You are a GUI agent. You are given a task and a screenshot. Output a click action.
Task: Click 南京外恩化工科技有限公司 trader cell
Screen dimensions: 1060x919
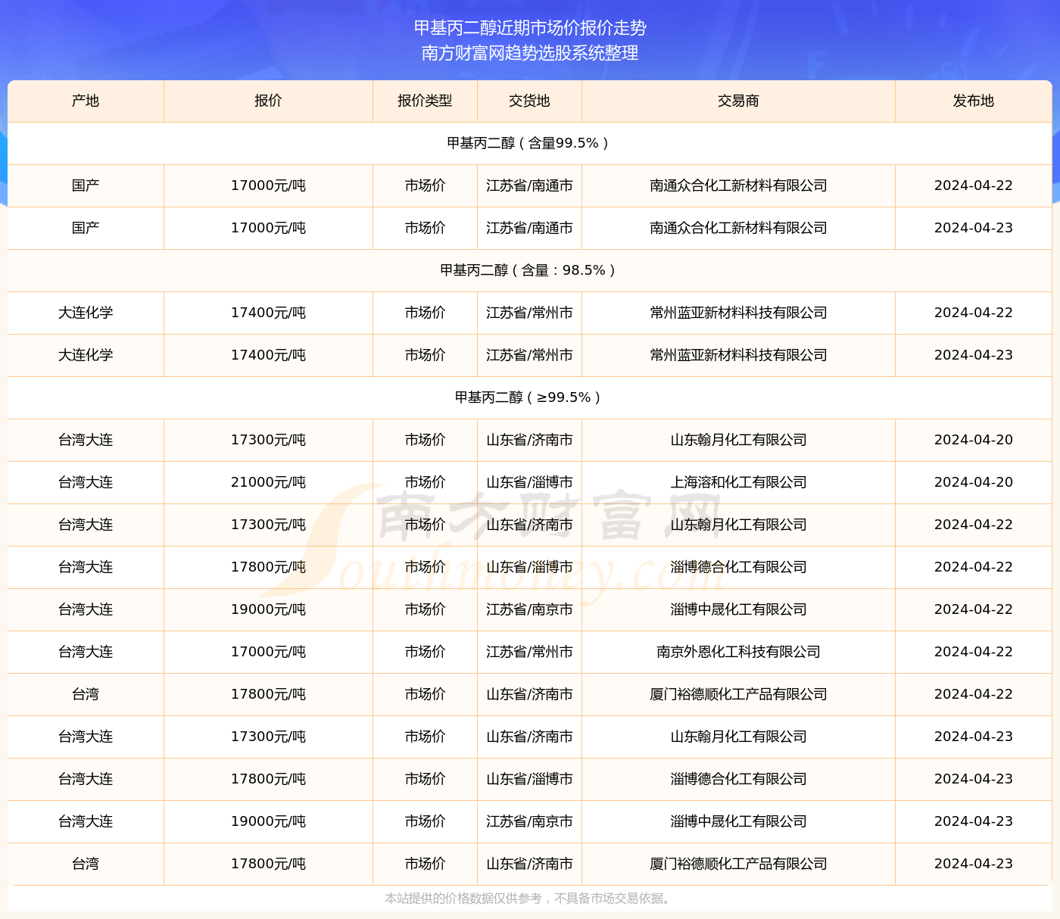click(x=738, y=652)
